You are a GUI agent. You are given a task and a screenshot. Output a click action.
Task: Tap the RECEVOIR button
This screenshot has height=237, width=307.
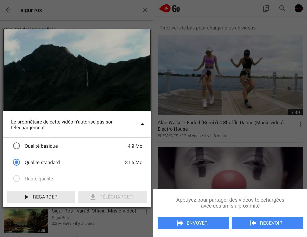tap(267, 223)
